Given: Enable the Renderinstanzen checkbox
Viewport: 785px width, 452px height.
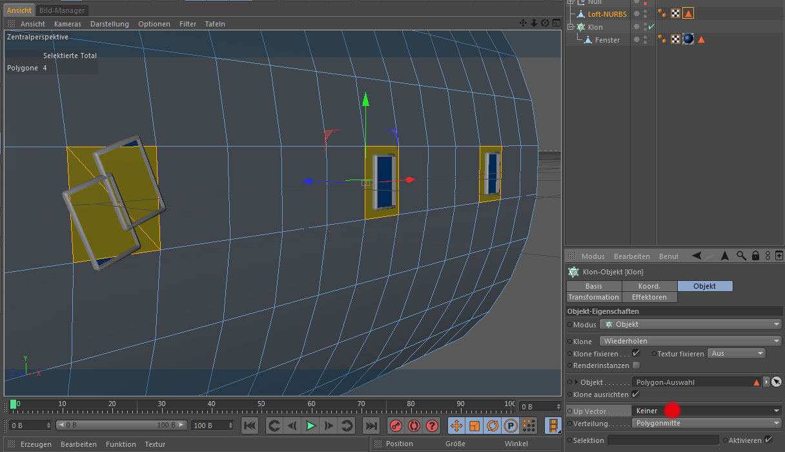Looking at the screenshot, I should point(636,365).
